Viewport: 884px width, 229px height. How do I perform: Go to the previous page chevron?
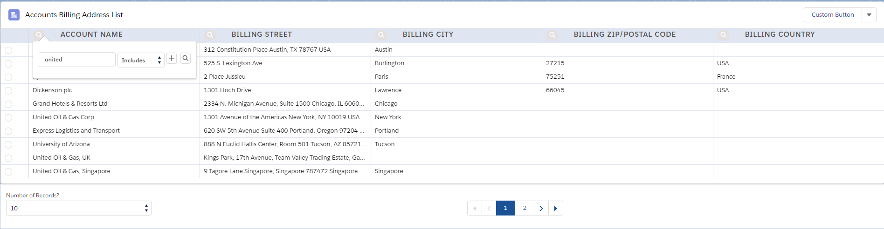click(x=489, y=208)
